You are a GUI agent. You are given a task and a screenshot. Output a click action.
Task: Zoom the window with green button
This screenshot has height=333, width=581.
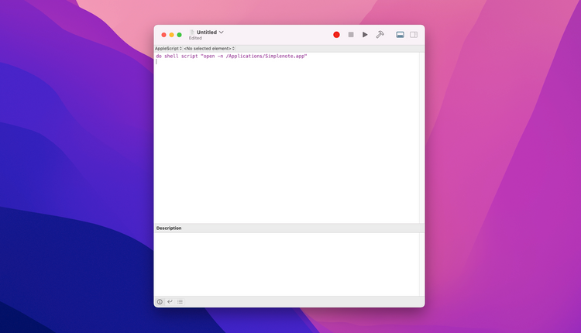point(180,35)
